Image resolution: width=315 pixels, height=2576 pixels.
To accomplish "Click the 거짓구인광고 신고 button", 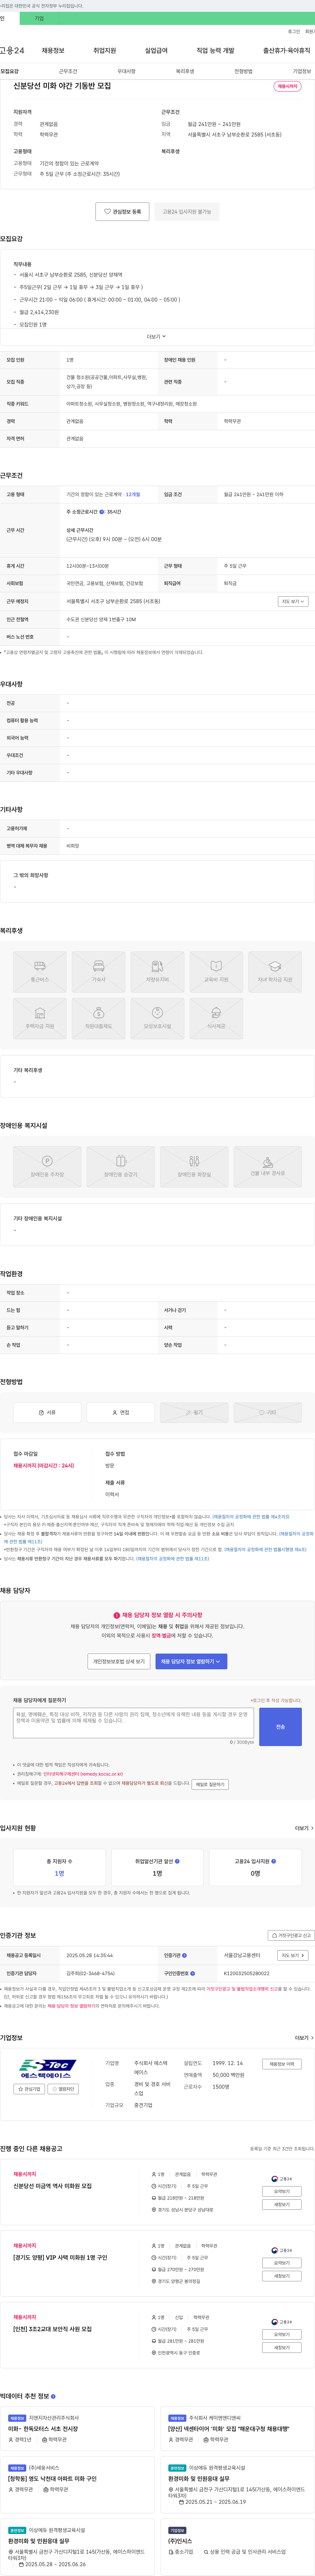I will [x=291, y=1935].
